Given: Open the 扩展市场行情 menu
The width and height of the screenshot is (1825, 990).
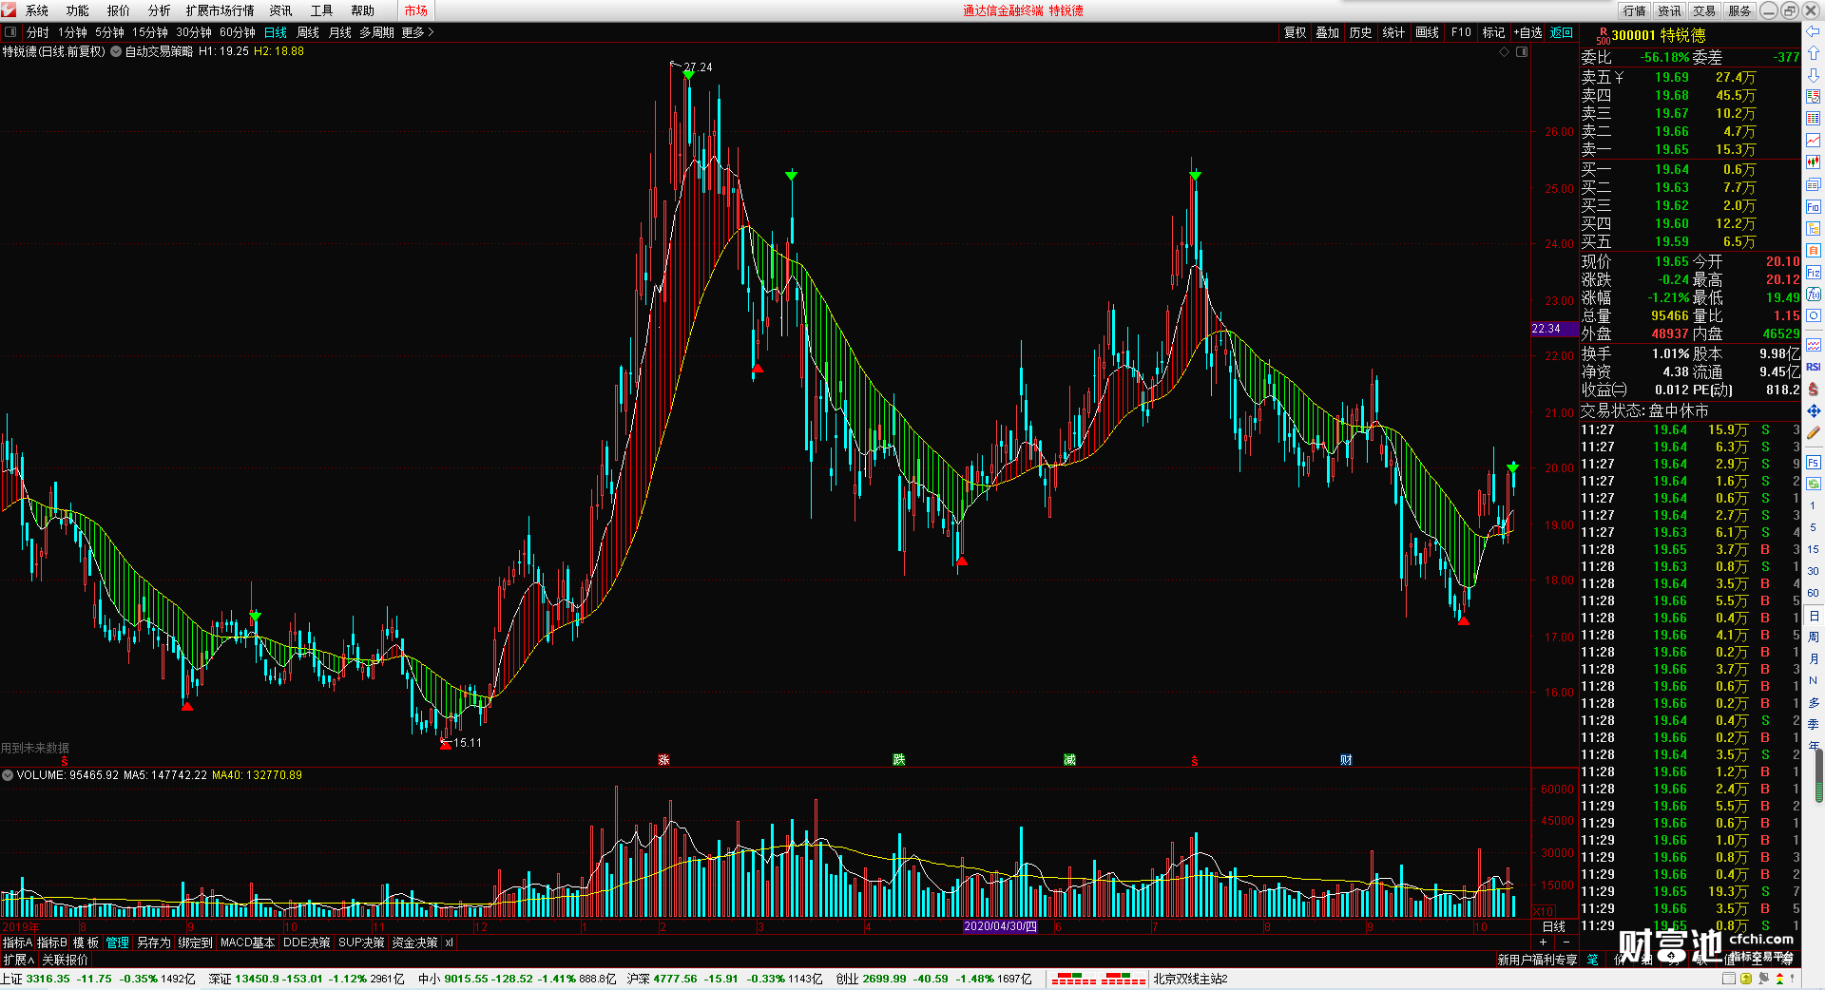Looking at the screenshot, I should click(x=221, y=10).
